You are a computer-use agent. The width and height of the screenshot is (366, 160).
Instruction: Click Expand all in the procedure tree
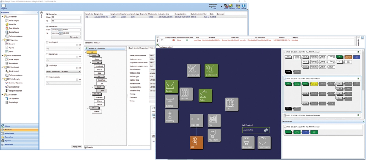pyautogui.click(x=93, y=48)
